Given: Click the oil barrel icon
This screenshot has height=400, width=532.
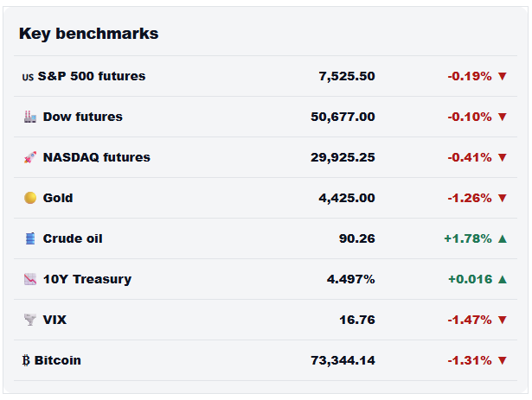Looking at the screenshot, I should click(30, 238).
